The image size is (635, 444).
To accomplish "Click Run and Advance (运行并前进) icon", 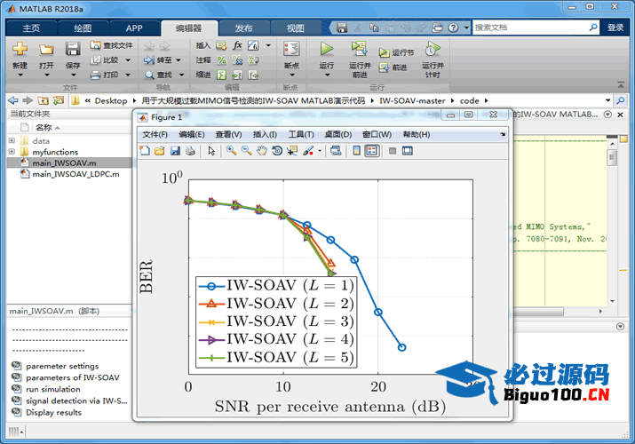I will (359, 49).
